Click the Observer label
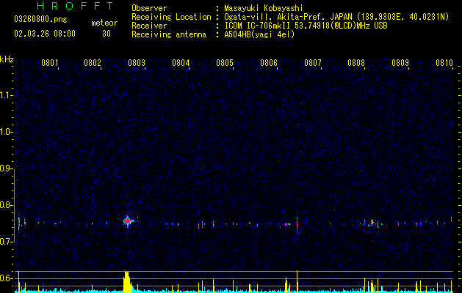This screenshot has width=462, height=293. click(x=149, y=8)
